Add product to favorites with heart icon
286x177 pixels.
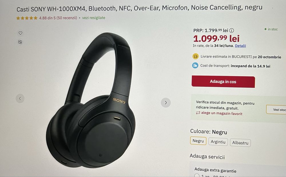coord(20,33)
